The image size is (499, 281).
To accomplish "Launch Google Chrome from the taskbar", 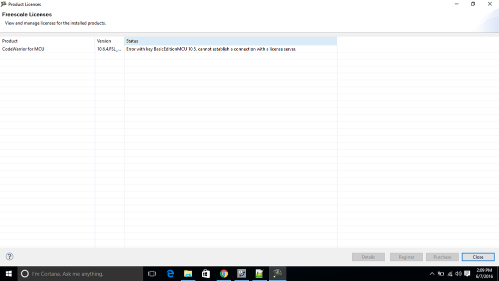I will coord(224,273).
